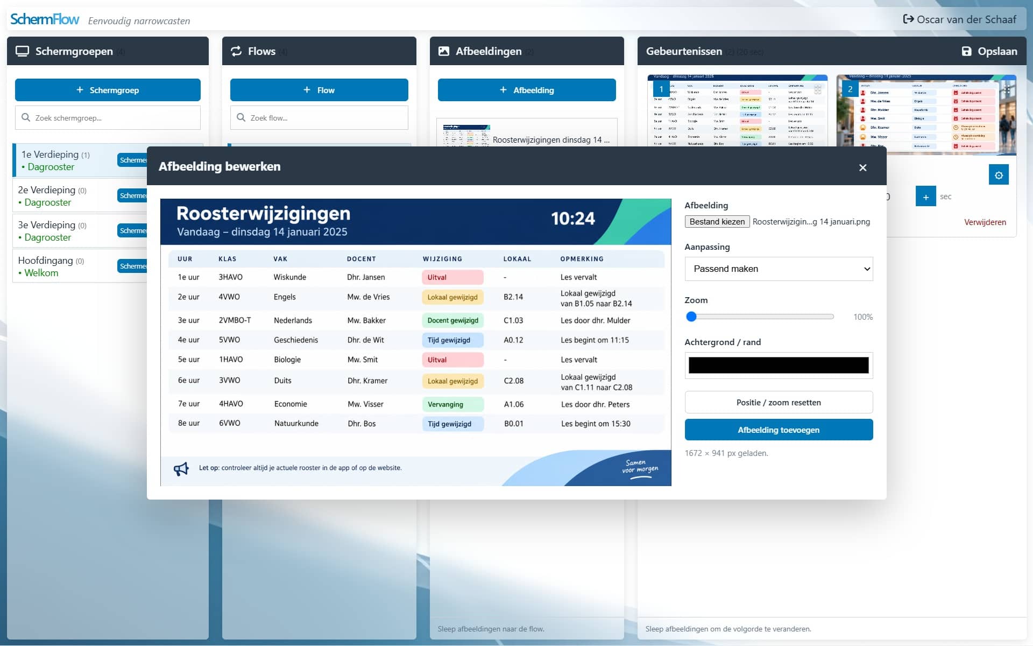Add a new Schermgroep
The image size is (1033, 646).
click(x=108, y=90)
